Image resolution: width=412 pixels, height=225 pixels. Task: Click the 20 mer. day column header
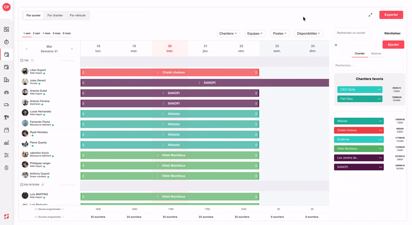[x=170, y=48]
